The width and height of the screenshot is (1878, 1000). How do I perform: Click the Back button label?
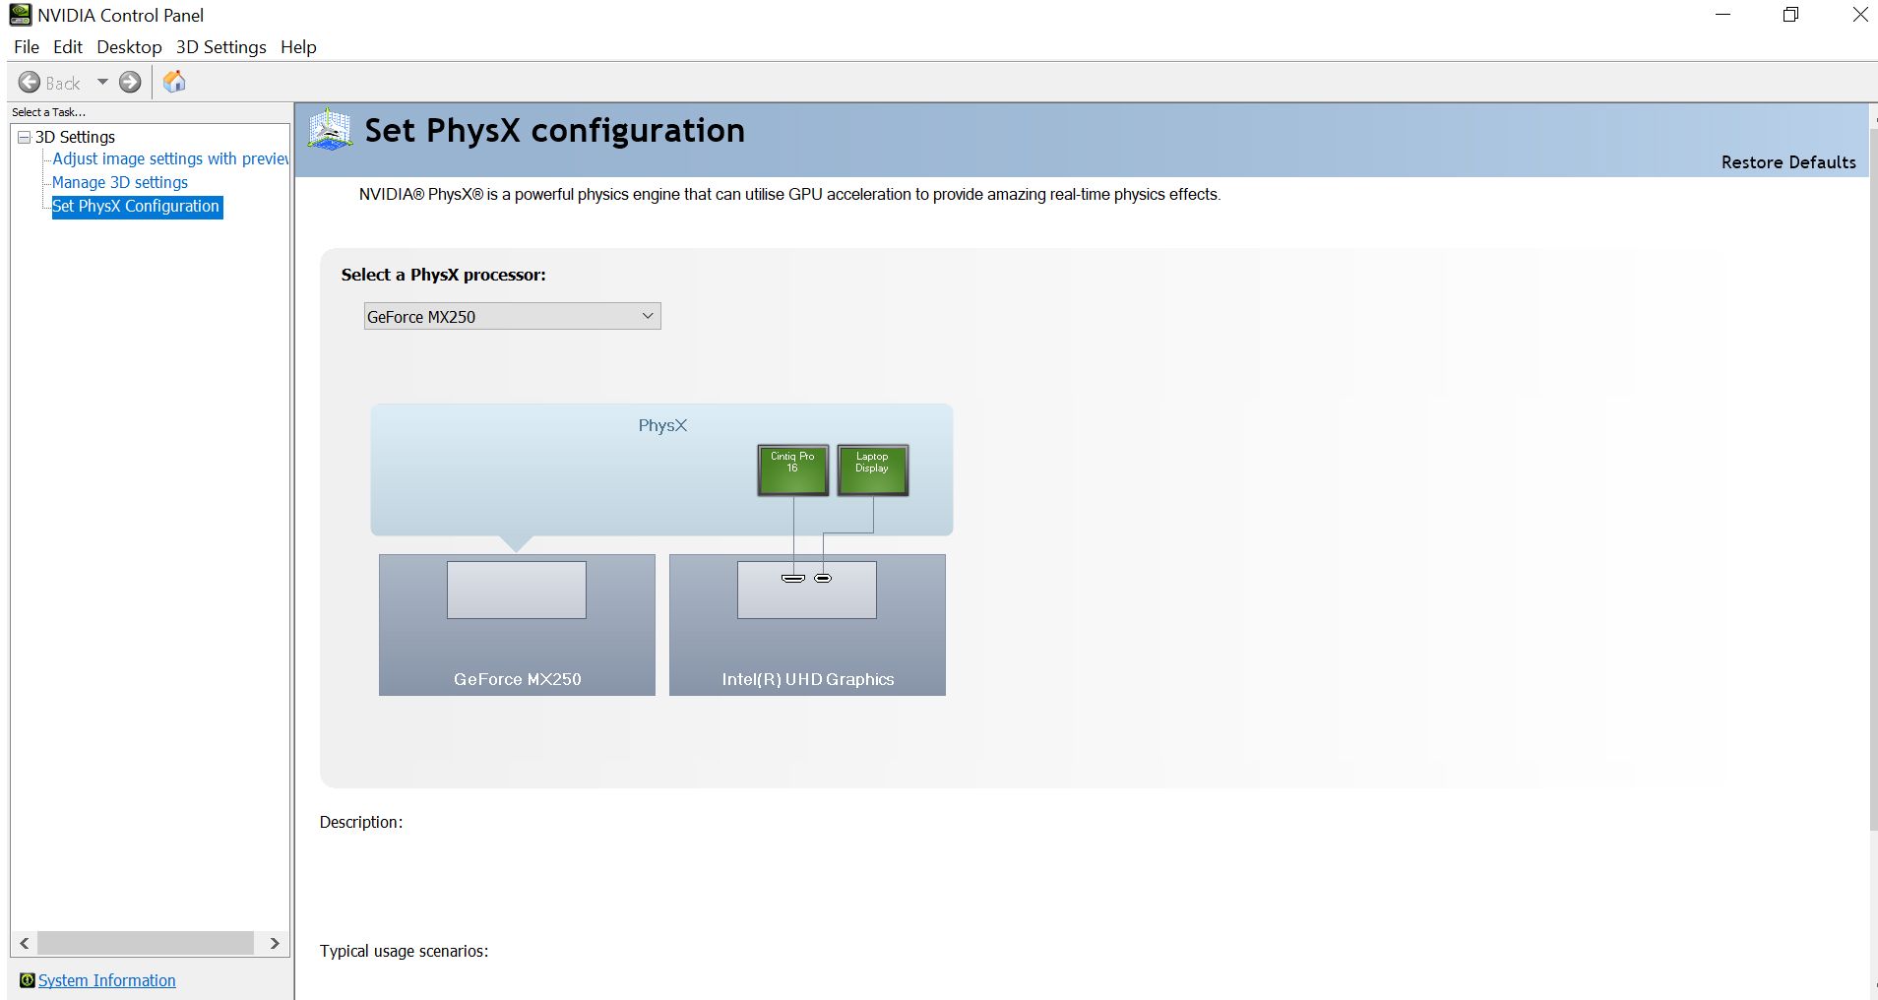63,84
